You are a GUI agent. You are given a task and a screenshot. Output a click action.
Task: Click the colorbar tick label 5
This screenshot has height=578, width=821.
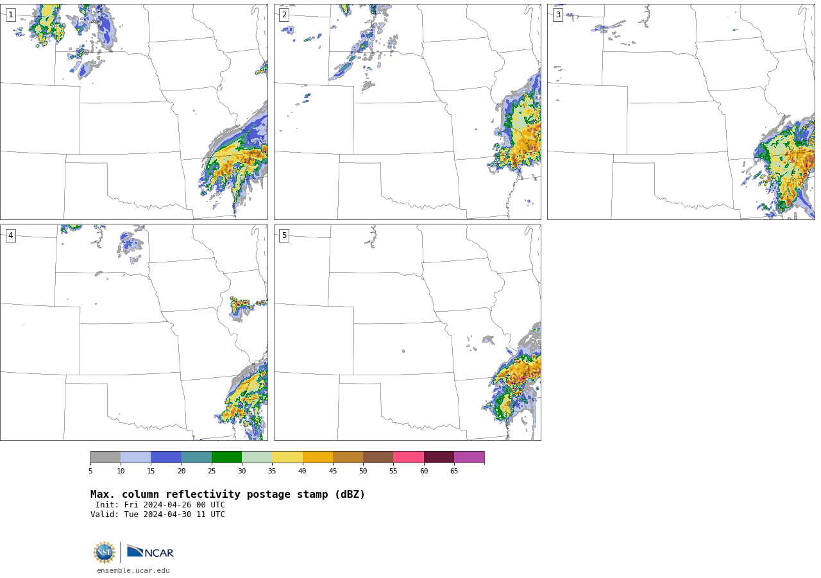pyautogui.click(x=90, y=471)
